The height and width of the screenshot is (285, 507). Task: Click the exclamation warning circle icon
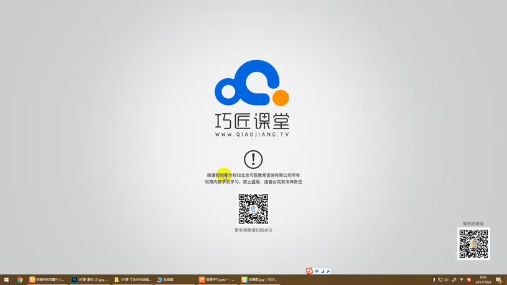(253, 159)
